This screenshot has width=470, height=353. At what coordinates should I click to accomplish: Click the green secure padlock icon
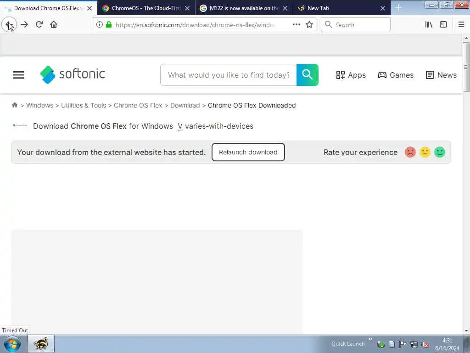pyautogui.click(x=109, y=25)
